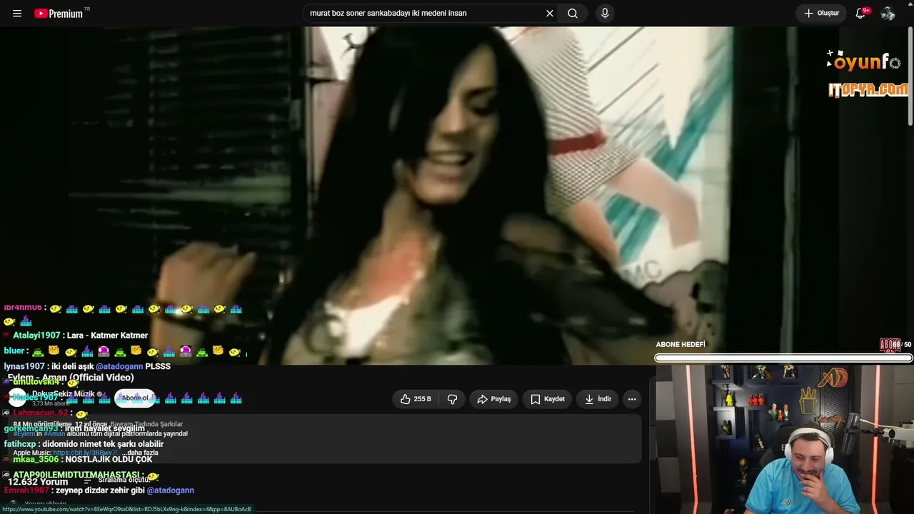Save the video with Kaydet

[547, 399]
